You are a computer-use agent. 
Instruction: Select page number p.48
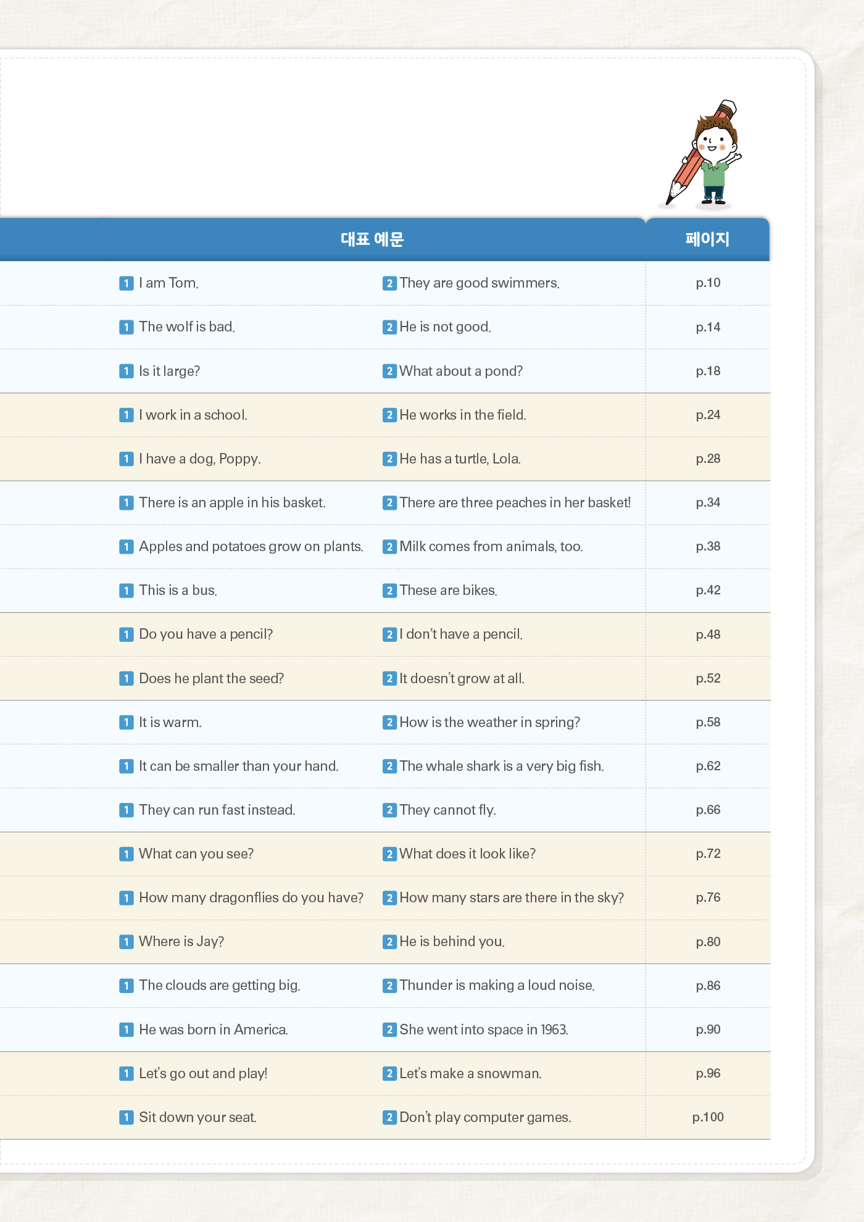point(708,634)
